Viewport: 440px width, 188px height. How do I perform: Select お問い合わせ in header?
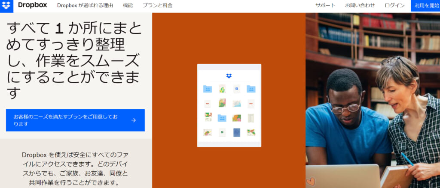click(x=360, y=5)
